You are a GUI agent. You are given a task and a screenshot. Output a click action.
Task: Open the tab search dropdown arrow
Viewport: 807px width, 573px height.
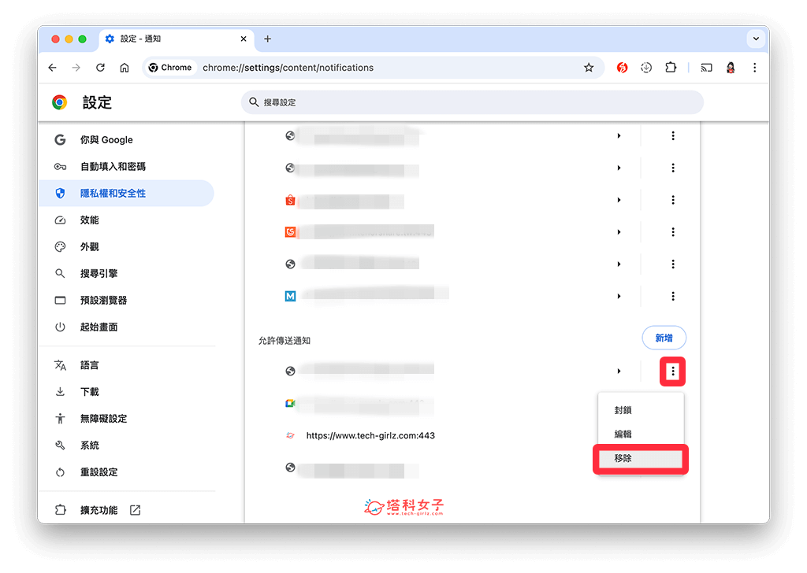pos(756,39)
